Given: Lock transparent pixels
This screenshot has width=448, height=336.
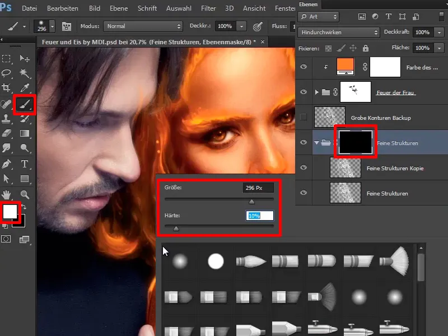Looking at the screenshot, I should coord(328,48).
